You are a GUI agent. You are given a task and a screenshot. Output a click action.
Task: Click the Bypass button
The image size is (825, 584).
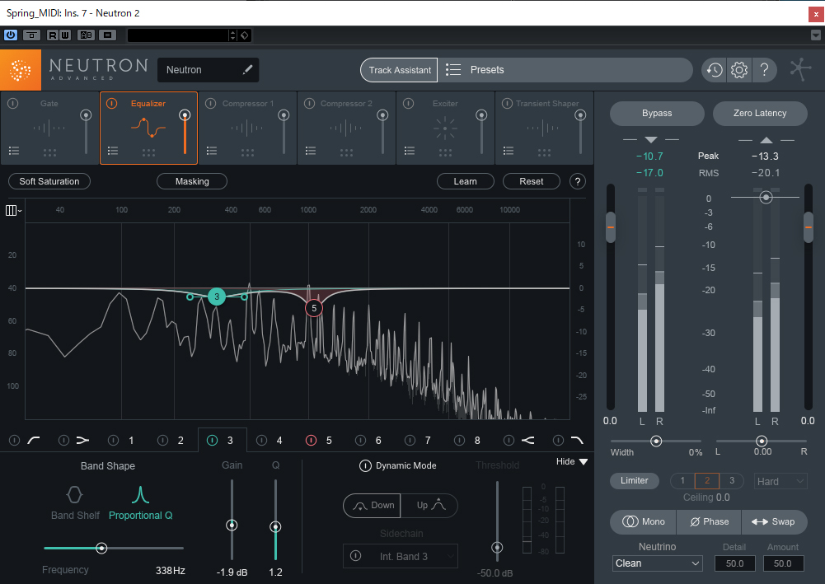tap(657, 113)
